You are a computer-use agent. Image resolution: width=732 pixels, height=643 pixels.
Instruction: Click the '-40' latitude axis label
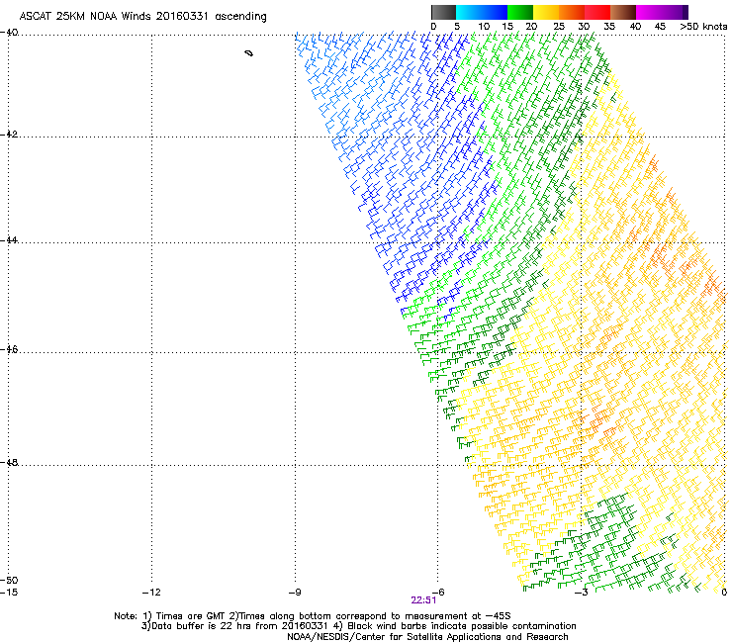(9, 33)
